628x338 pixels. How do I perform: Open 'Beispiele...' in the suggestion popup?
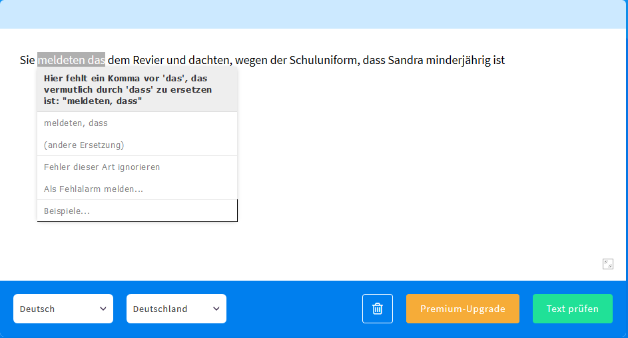tap(67, 211)
